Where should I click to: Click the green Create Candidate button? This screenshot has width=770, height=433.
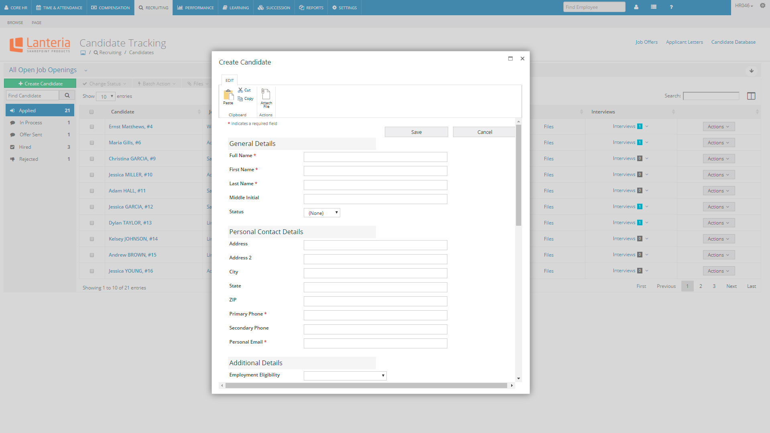(x=40, y=83)
